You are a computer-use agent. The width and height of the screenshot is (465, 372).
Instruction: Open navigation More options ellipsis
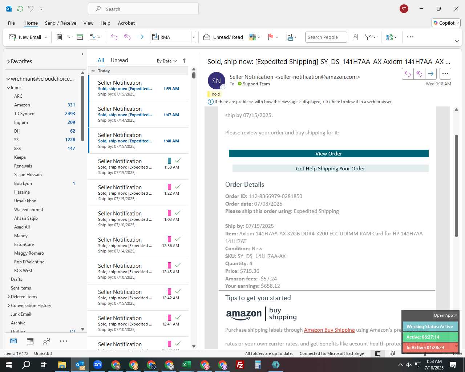(x=64, y=341)
